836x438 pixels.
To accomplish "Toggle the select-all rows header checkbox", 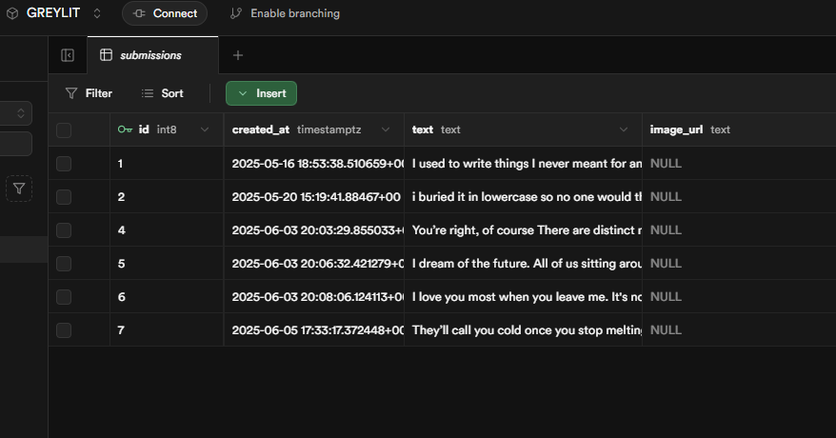I will click(x=64, y=130).
